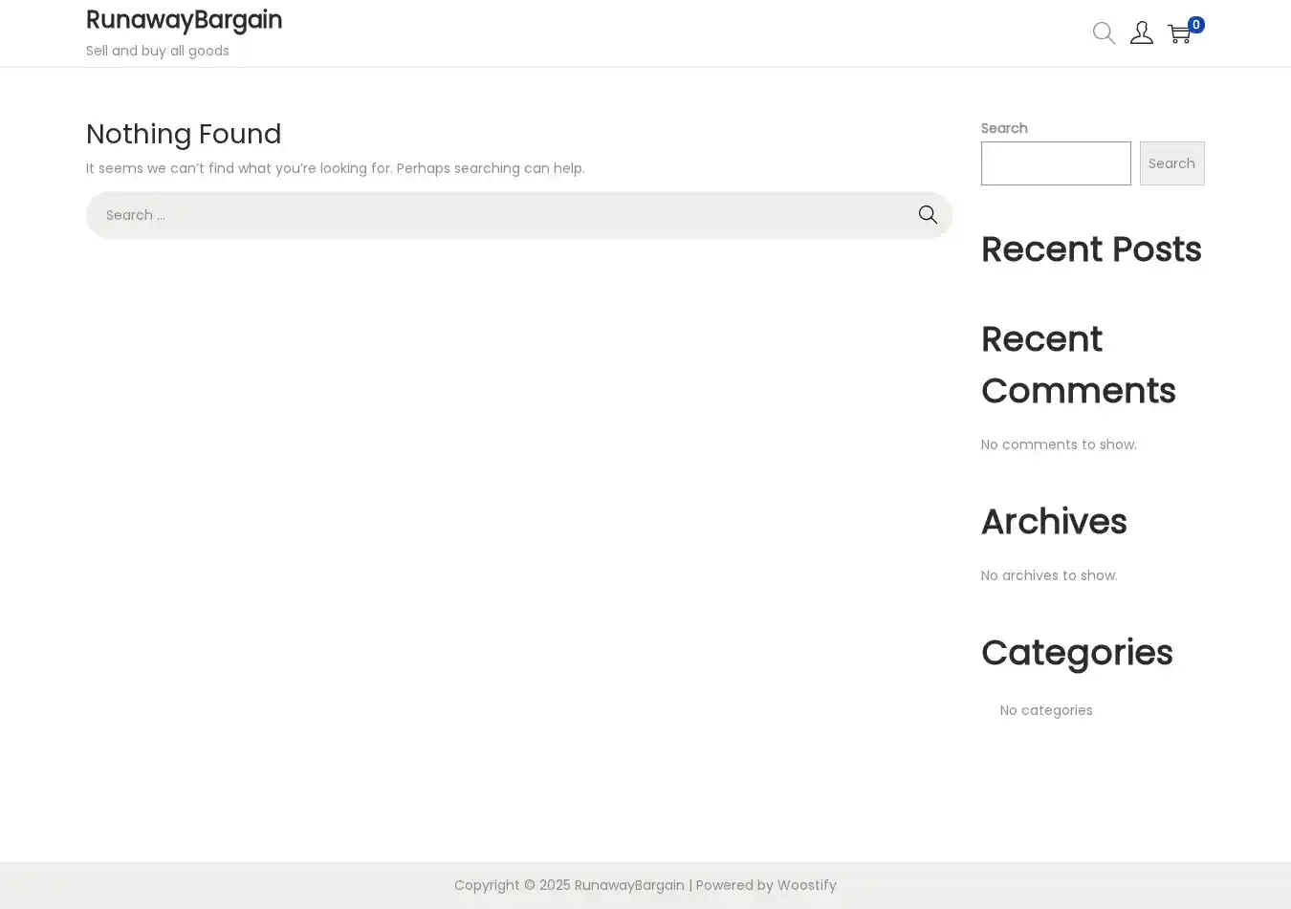
Task: Click the footer RunawayBargain copyright link
Action: point(628,885)
